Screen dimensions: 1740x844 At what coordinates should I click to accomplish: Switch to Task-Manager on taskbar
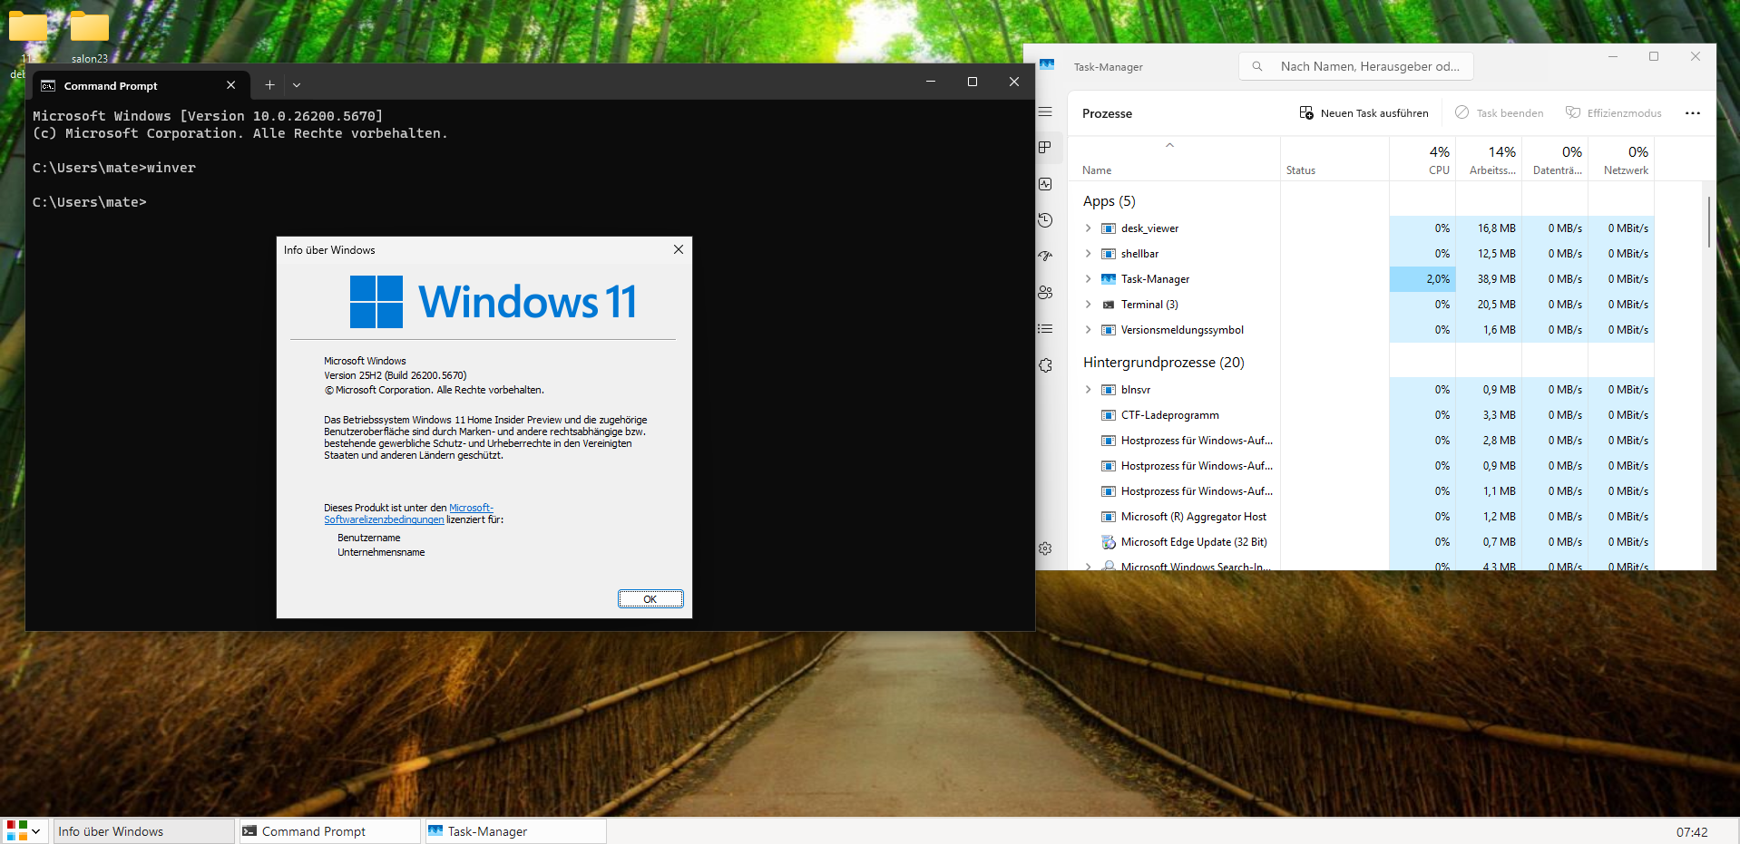[516, 831]
